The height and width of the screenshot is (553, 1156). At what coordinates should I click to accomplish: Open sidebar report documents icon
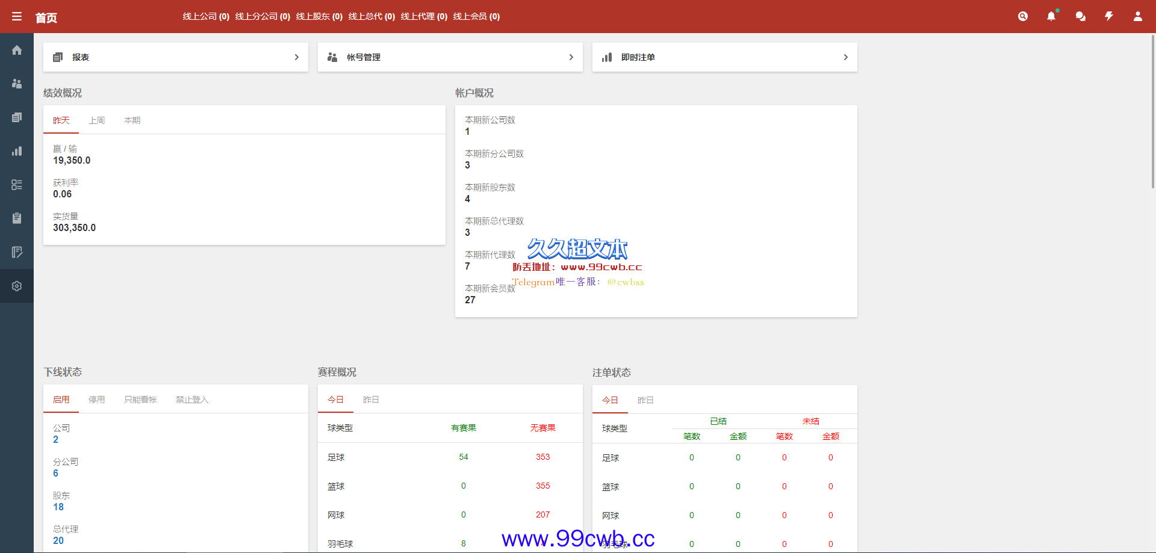pyautogui.click(x=17, y=117)
